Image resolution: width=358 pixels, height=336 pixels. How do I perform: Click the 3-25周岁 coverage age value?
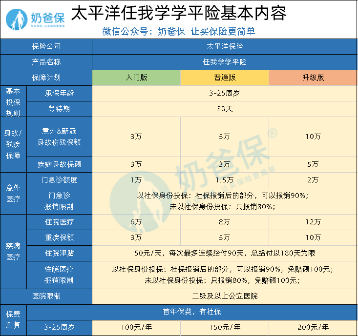tap(225, 94)
